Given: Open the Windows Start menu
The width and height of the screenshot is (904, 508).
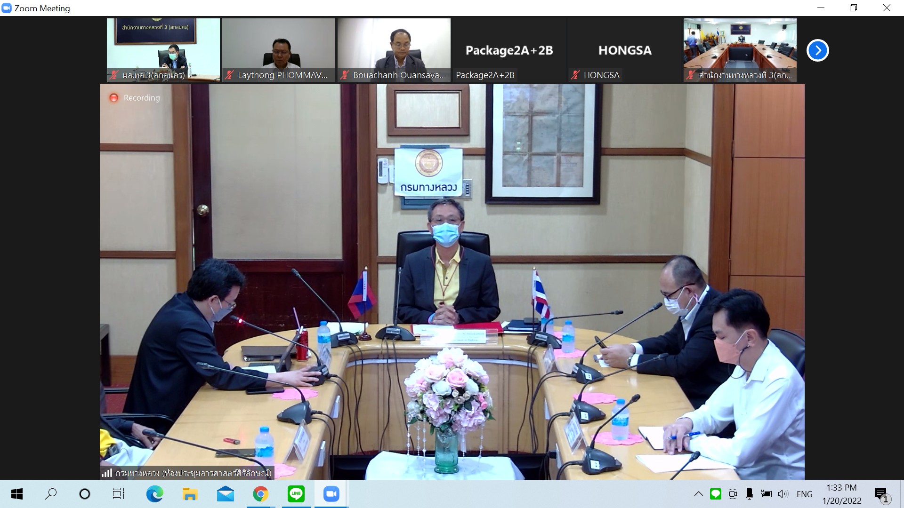Looking at the screenshot, I should (x=16, y=494).
